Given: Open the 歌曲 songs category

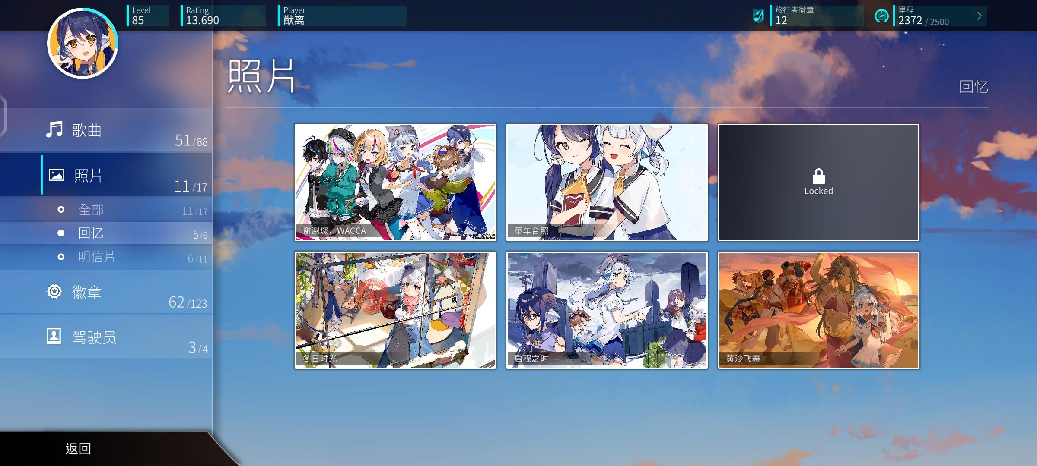Looking at the screenshot, I should click(x=106, y=130).
